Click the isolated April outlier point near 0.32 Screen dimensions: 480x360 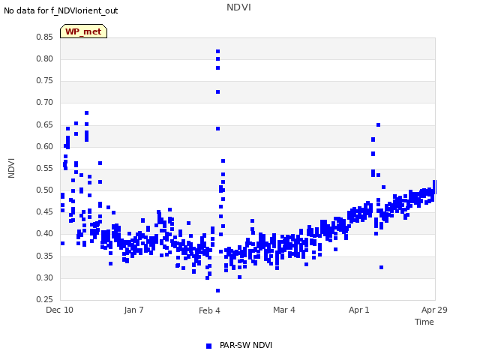(x=382, y=267)
